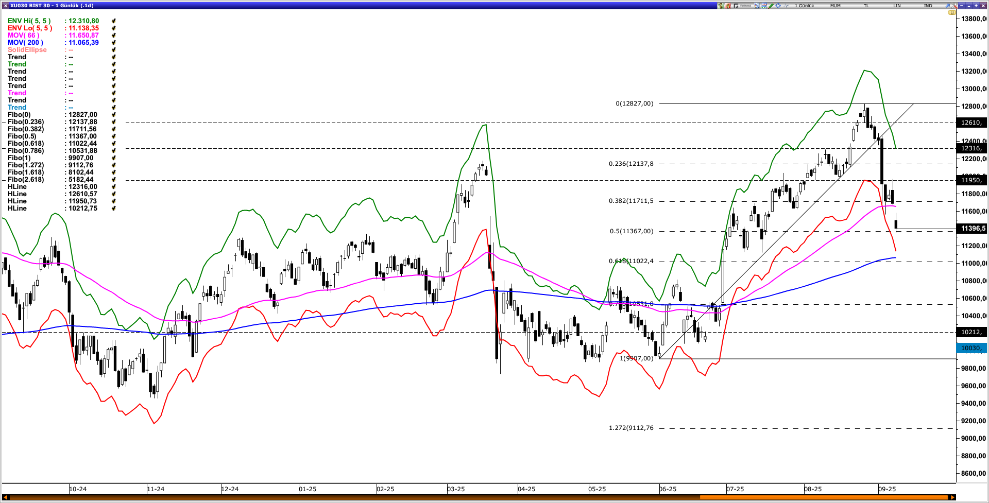Toggle visibility checkmark for Fibo(0.618)
Screen dimensions: 989x503
point(113,144)
